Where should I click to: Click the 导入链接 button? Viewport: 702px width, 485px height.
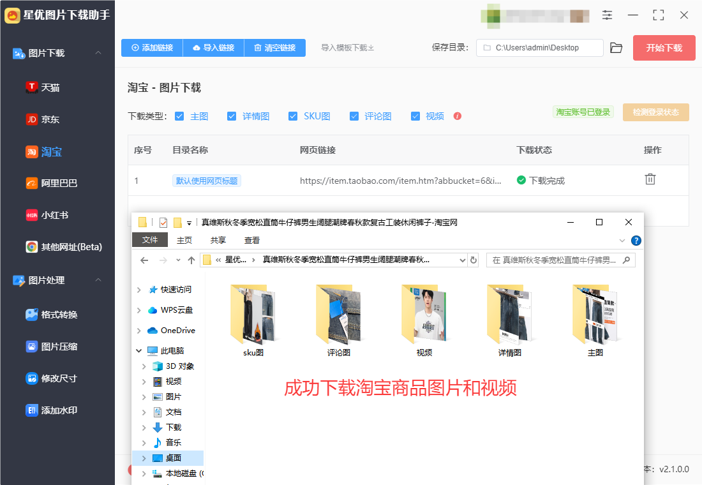tap(214, 47)
